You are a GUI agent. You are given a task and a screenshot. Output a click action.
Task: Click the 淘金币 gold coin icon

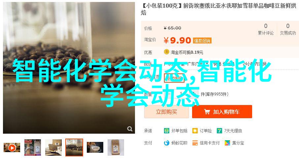[x=166, y=52]
